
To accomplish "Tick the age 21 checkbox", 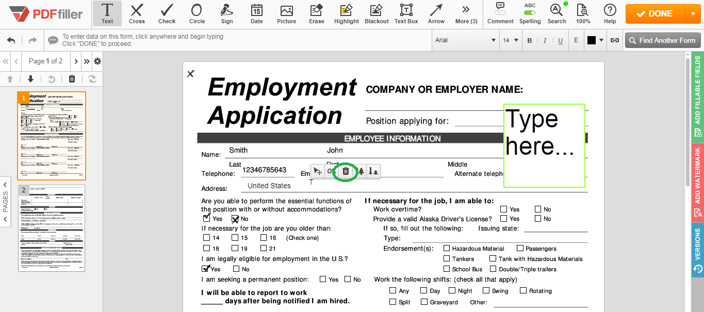I will tap(264, 248).
